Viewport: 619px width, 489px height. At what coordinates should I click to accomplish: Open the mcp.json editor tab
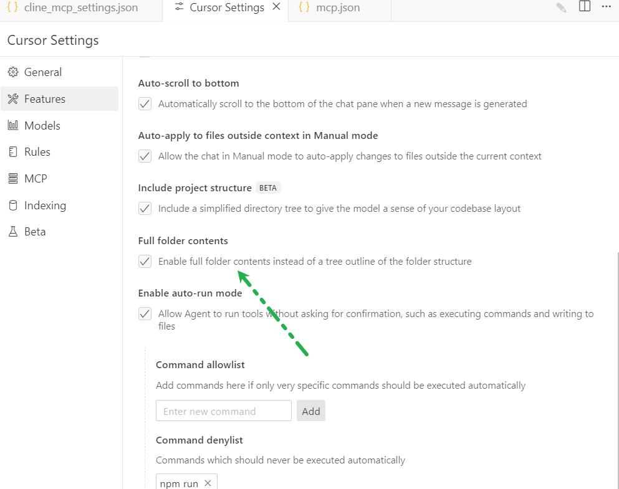pyautogui.click(x=337, y=8)
